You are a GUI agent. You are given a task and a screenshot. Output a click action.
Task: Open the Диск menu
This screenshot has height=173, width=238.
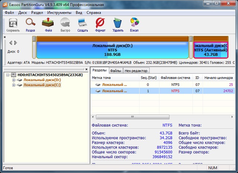[x=22, y=13]
